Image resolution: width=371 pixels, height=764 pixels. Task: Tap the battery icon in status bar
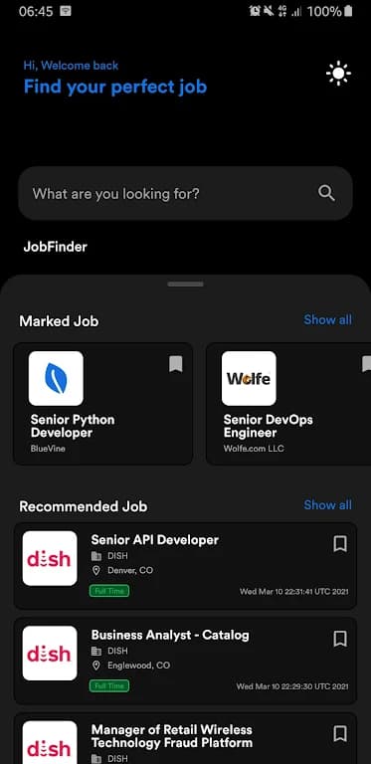click(348, 11)
